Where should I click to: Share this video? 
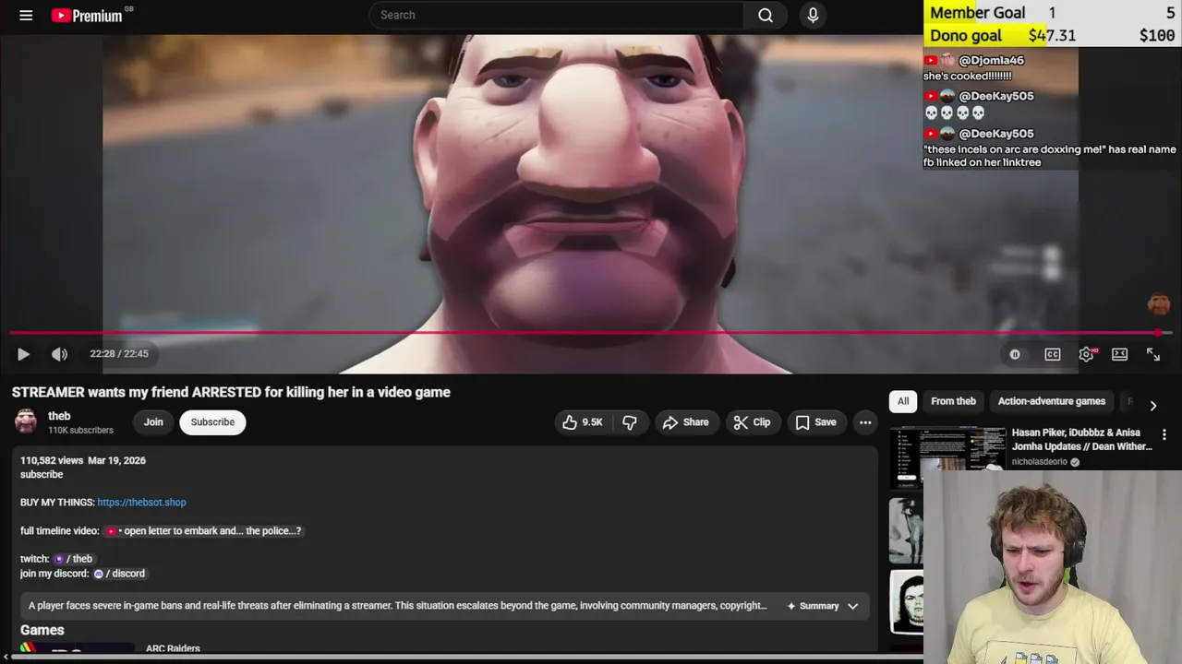(x=686, y=422)
